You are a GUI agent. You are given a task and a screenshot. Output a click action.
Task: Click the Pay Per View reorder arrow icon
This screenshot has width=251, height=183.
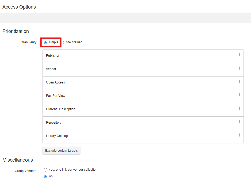tap(239, 95)
